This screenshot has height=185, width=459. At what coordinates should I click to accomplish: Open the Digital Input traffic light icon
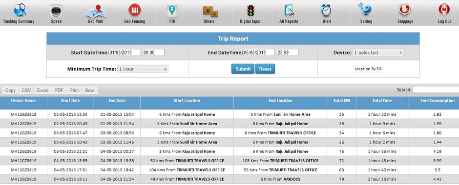(250, 11)
